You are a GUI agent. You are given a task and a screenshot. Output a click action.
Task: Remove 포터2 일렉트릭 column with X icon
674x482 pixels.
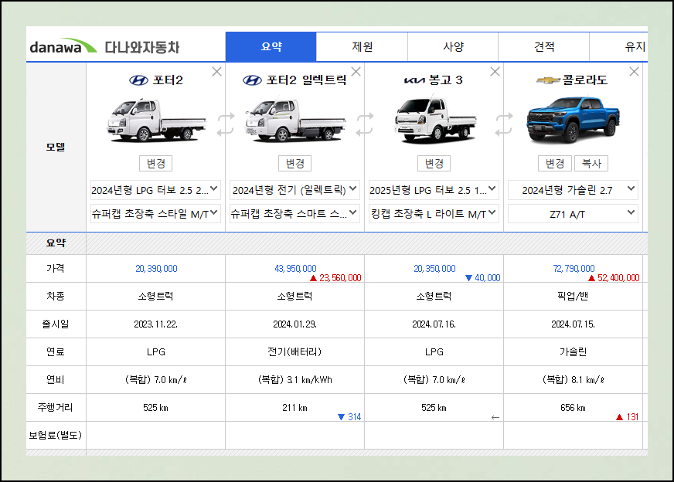click(356, 72)
